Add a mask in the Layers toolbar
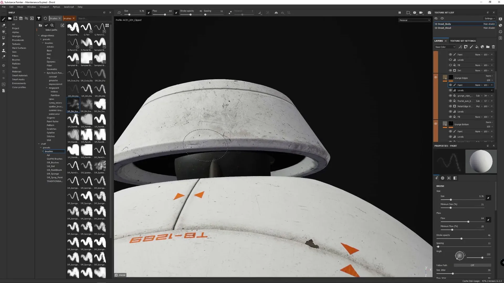The height and width of the screenshot is (283, 504). click(x=466, y=47)
